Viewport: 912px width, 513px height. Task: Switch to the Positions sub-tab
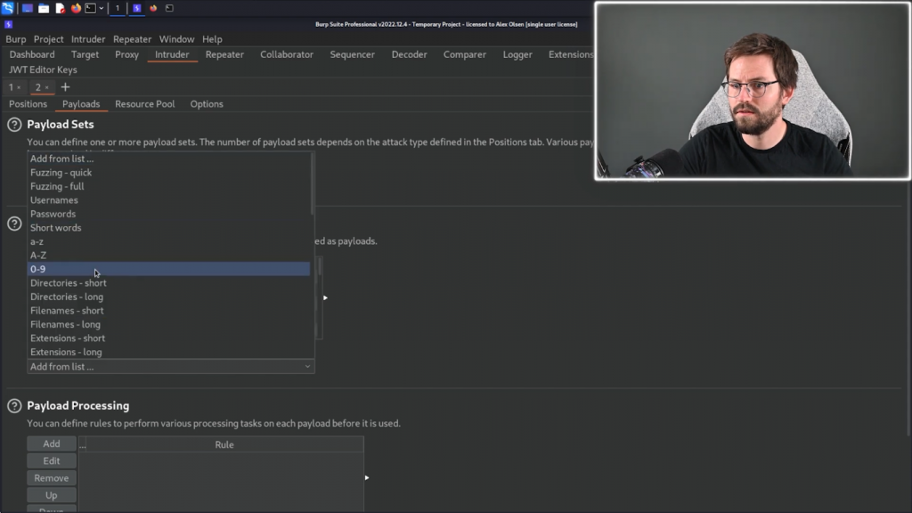coord(28,104)
